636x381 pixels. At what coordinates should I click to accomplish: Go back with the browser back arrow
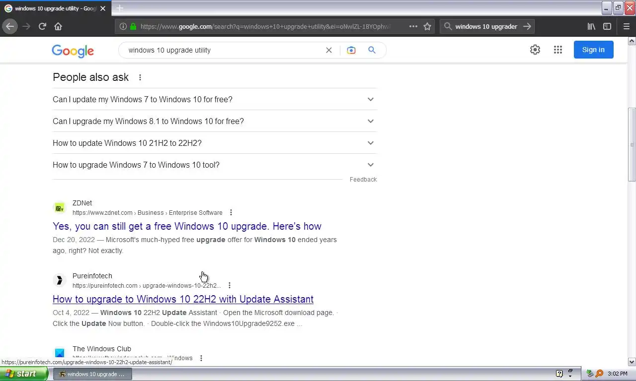(x=10, y=26)
